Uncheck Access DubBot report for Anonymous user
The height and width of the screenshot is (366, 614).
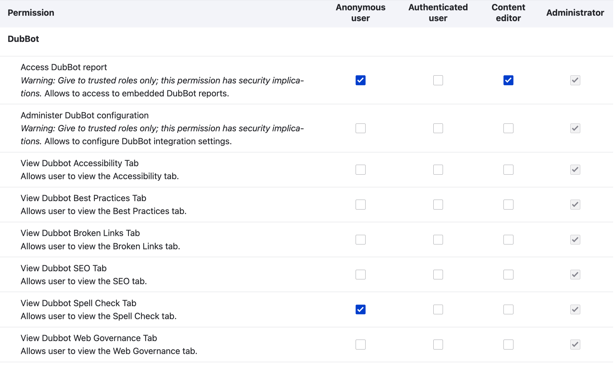tap(360, 80)
